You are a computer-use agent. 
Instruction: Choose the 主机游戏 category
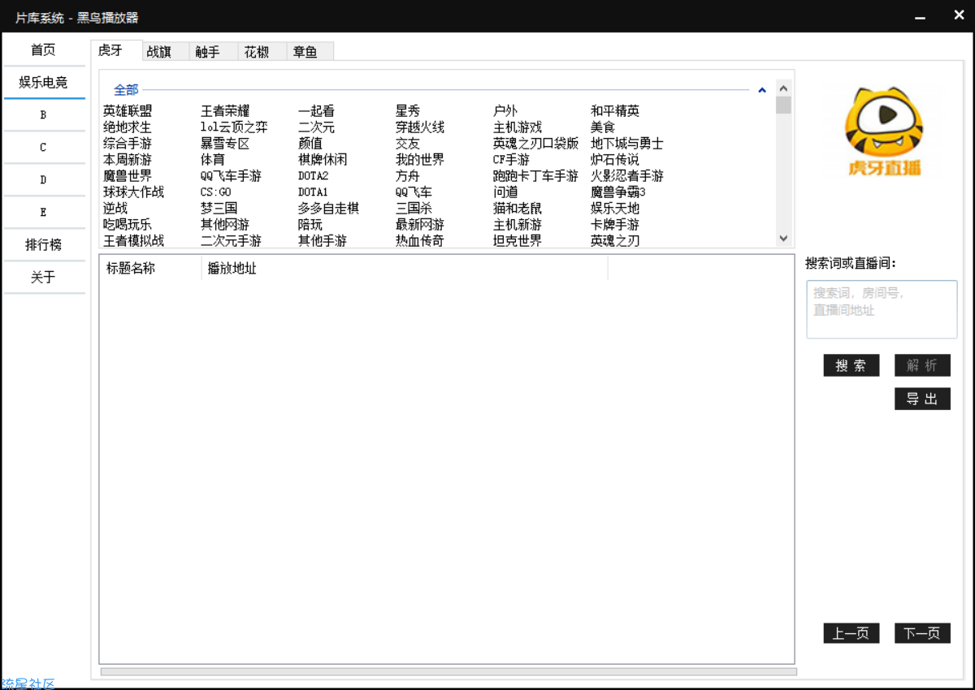tap(518, 127)
